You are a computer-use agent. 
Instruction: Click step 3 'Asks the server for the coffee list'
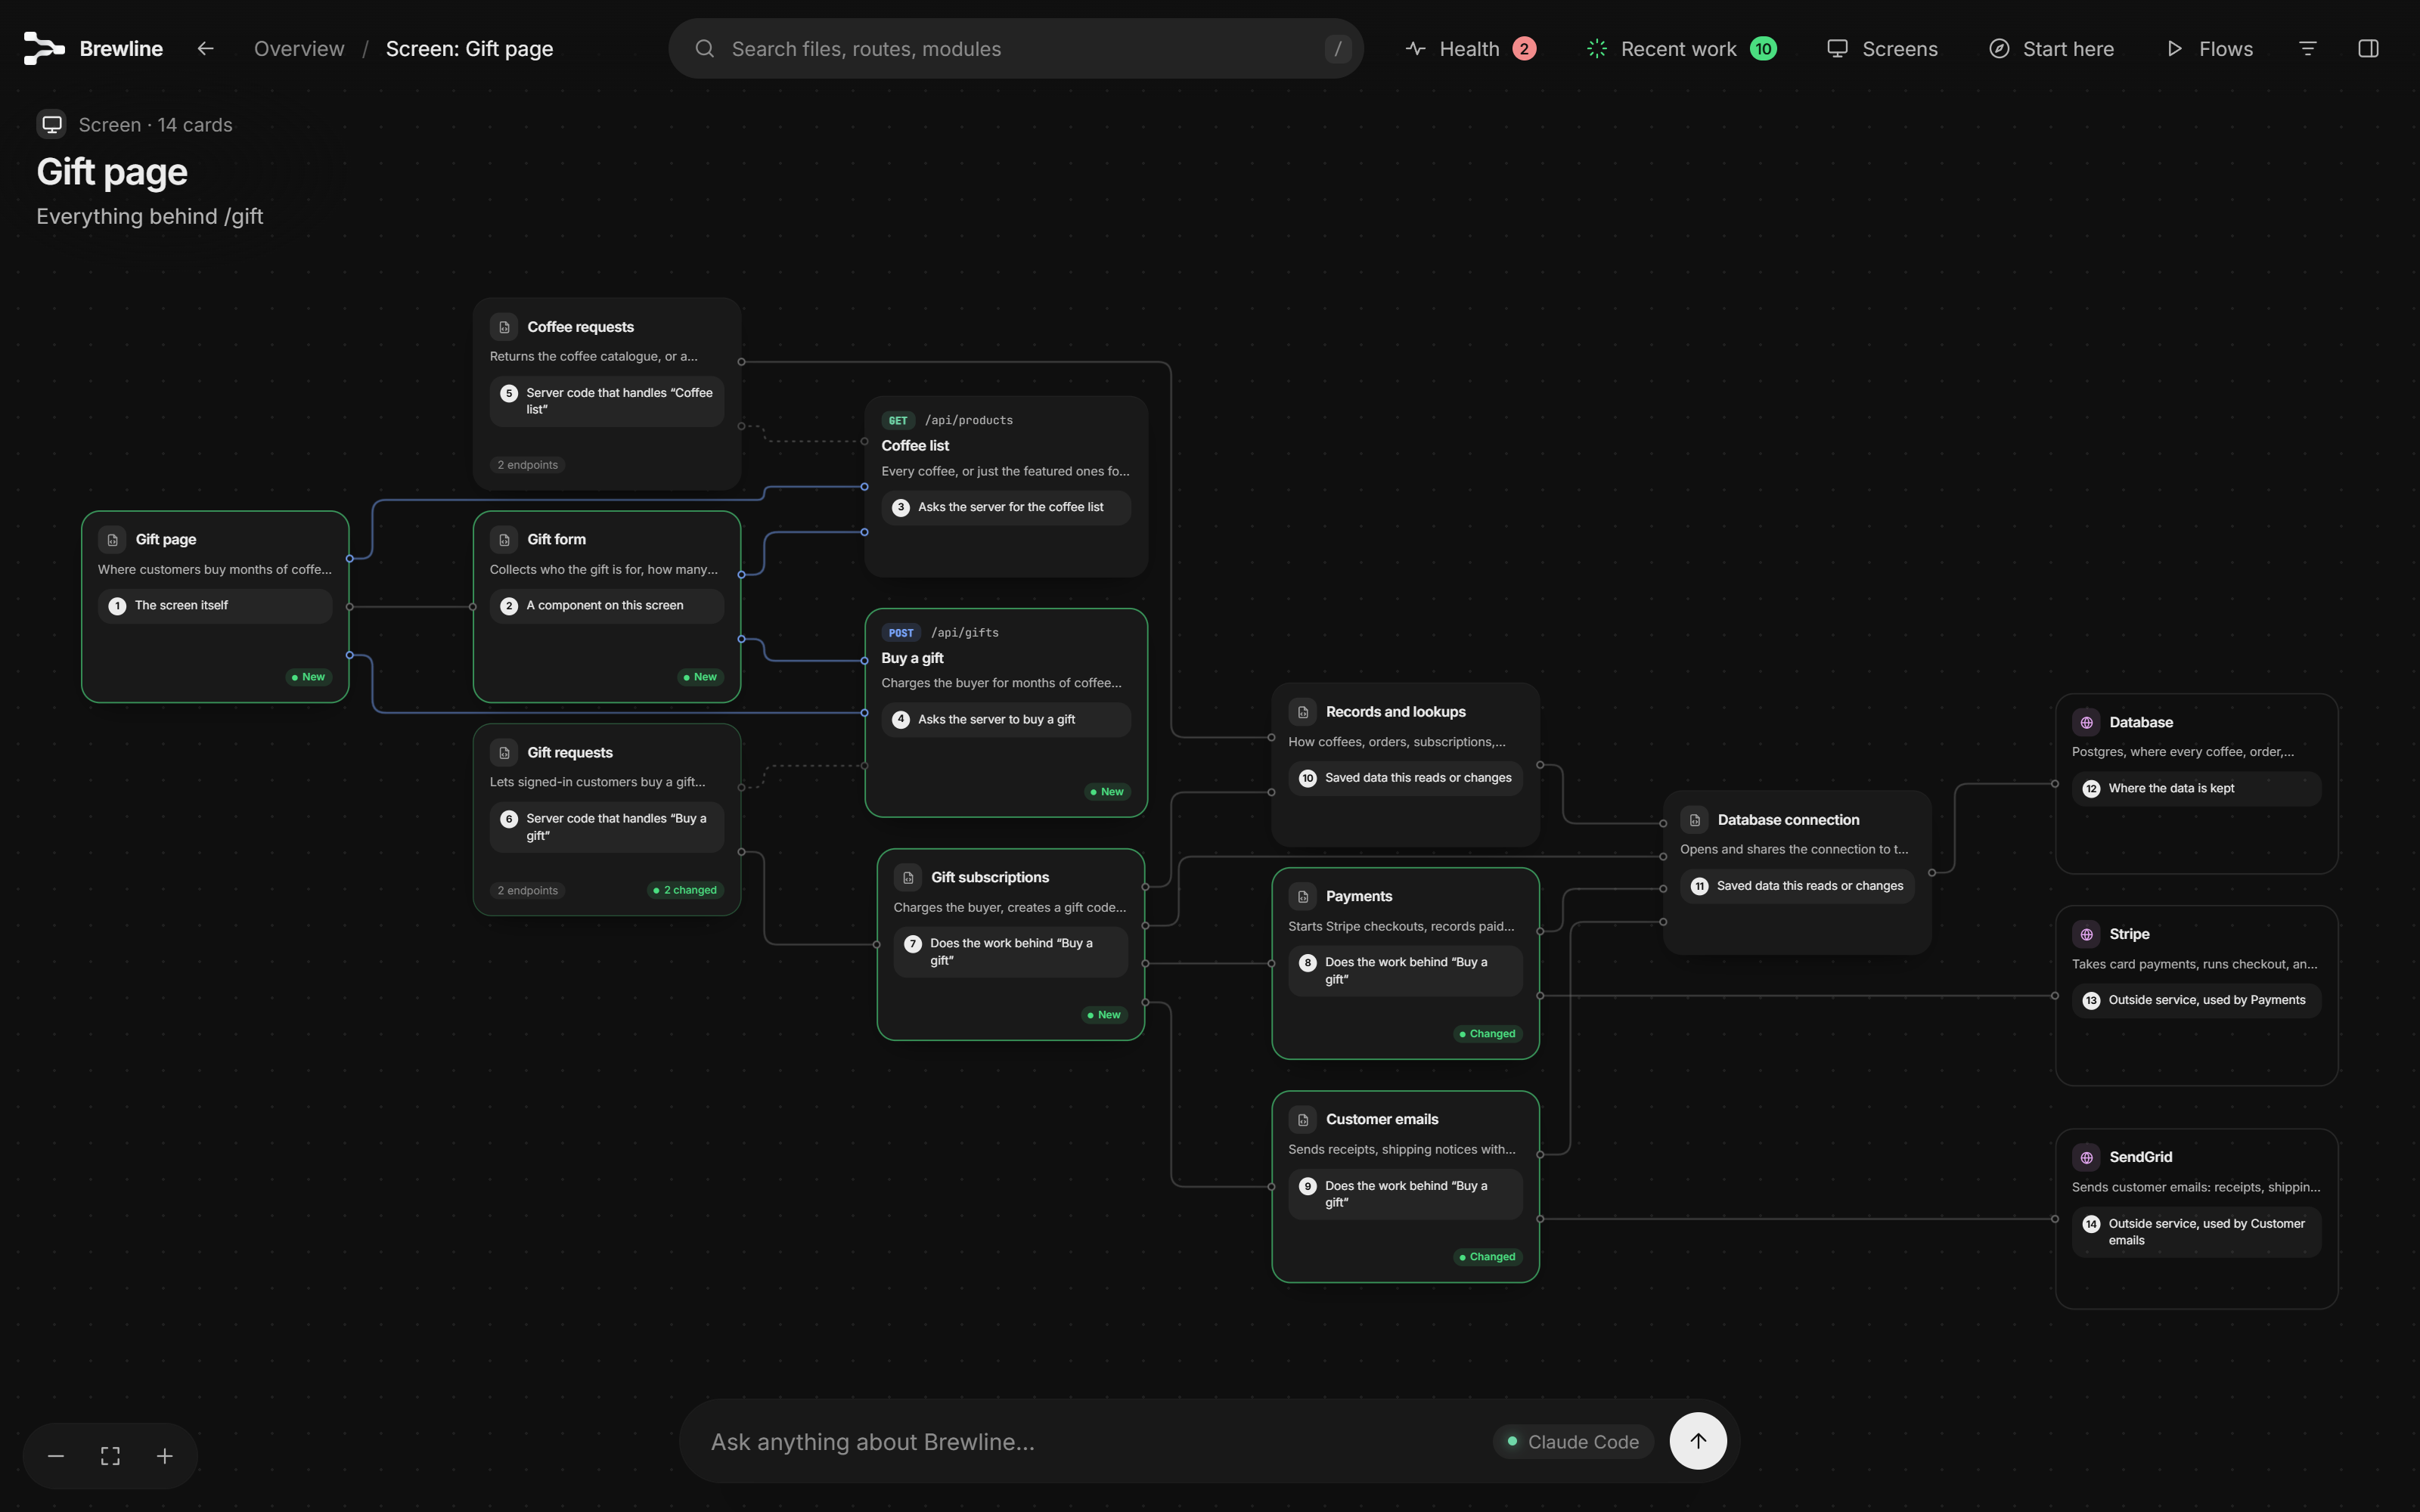[1006, 507]
